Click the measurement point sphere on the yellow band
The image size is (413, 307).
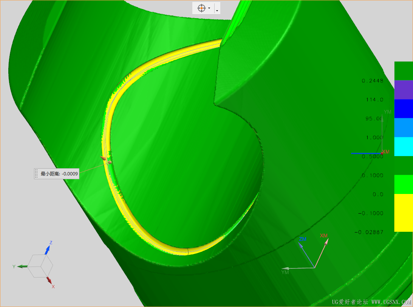click(110, 162)
